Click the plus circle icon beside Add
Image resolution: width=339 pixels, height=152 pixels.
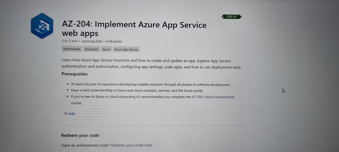click(66, 113)
